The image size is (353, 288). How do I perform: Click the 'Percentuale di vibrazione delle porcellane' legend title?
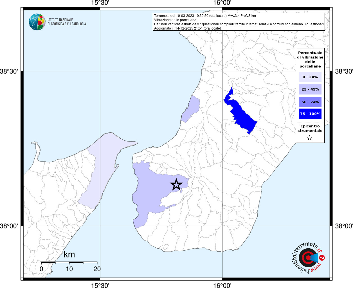tap(310, 59)
